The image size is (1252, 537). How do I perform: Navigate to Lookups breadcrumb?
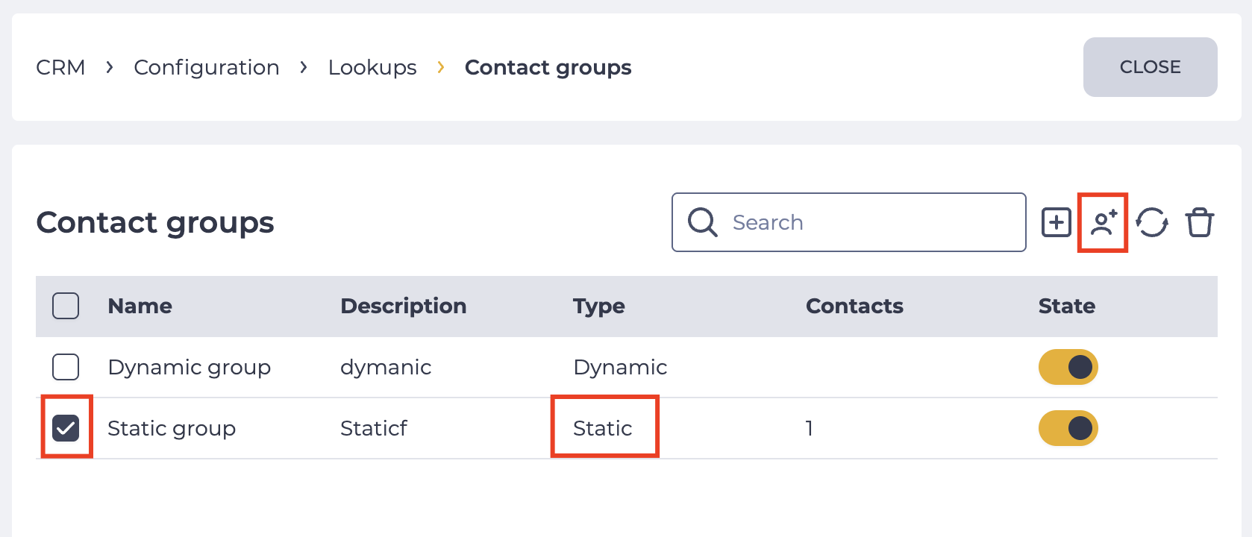[372, 67]
